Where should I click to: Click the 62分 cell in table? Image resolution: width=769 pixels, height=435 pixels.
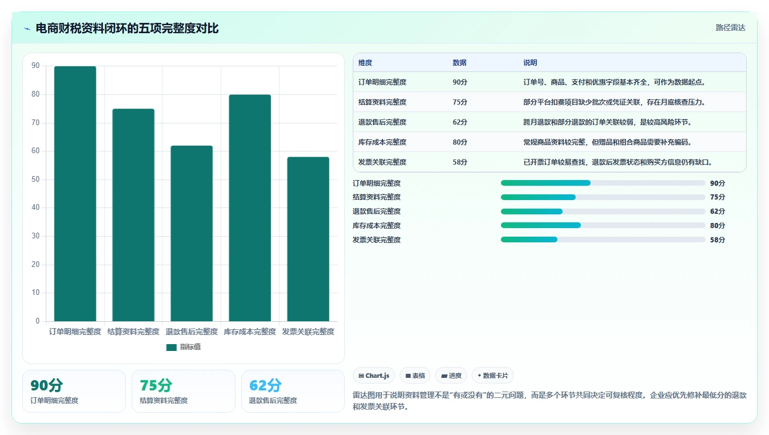(460, 122)
